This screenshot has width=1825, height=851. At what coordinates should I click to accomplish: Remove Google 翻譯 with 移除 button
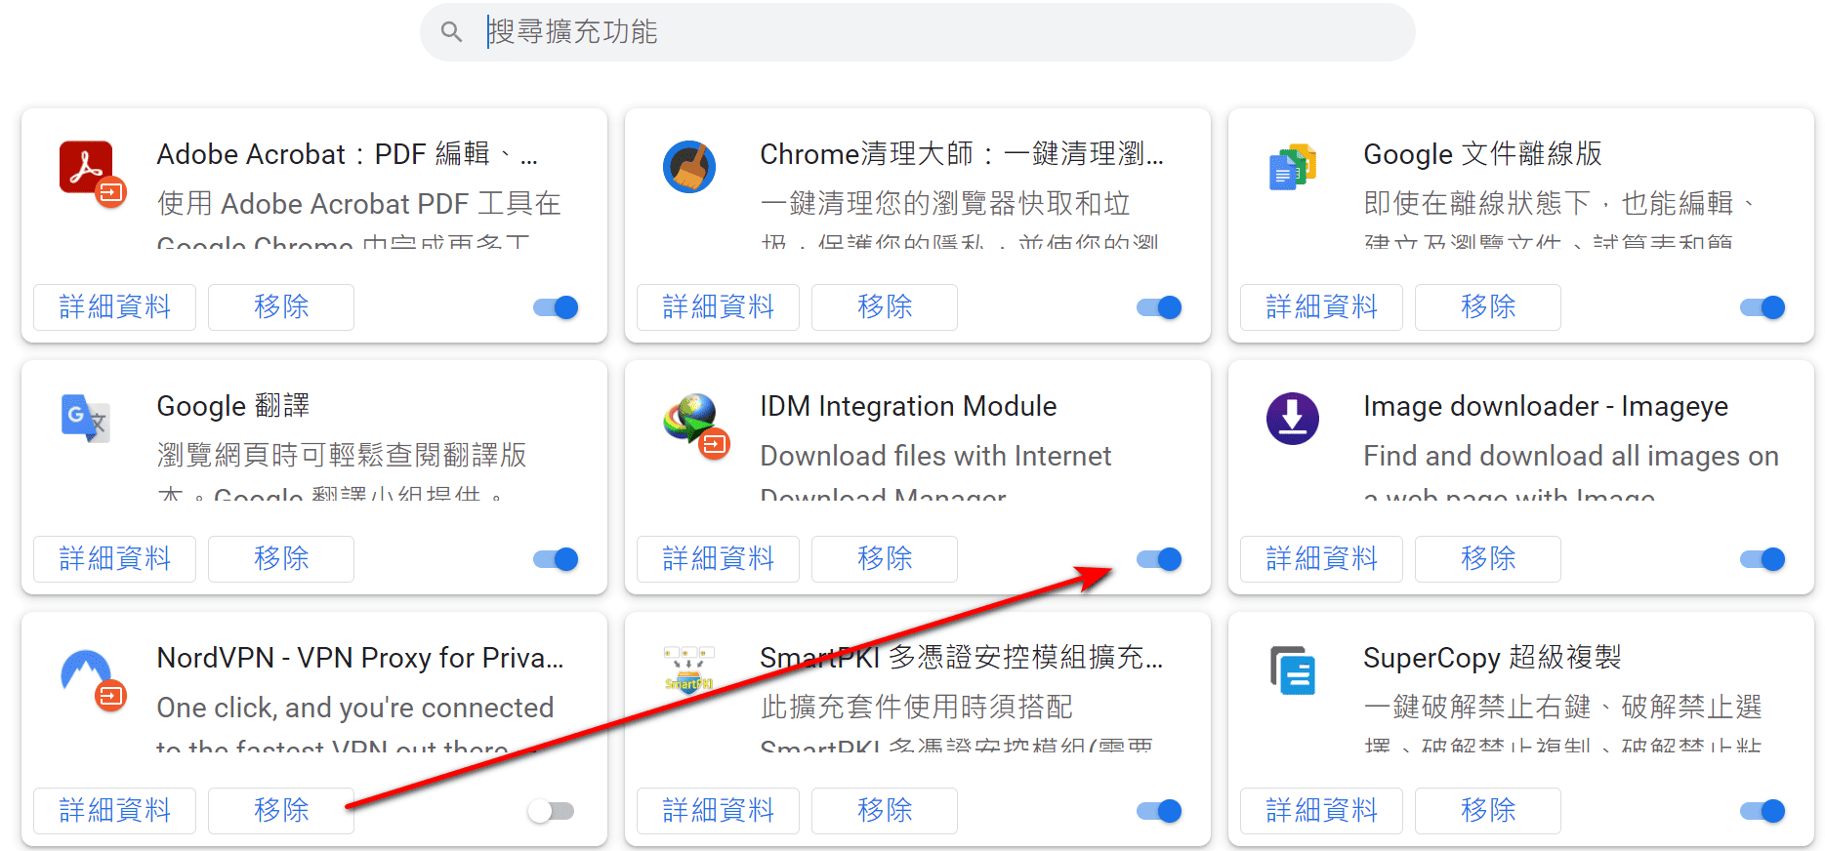pyautogui.click(x=281, y=559)
